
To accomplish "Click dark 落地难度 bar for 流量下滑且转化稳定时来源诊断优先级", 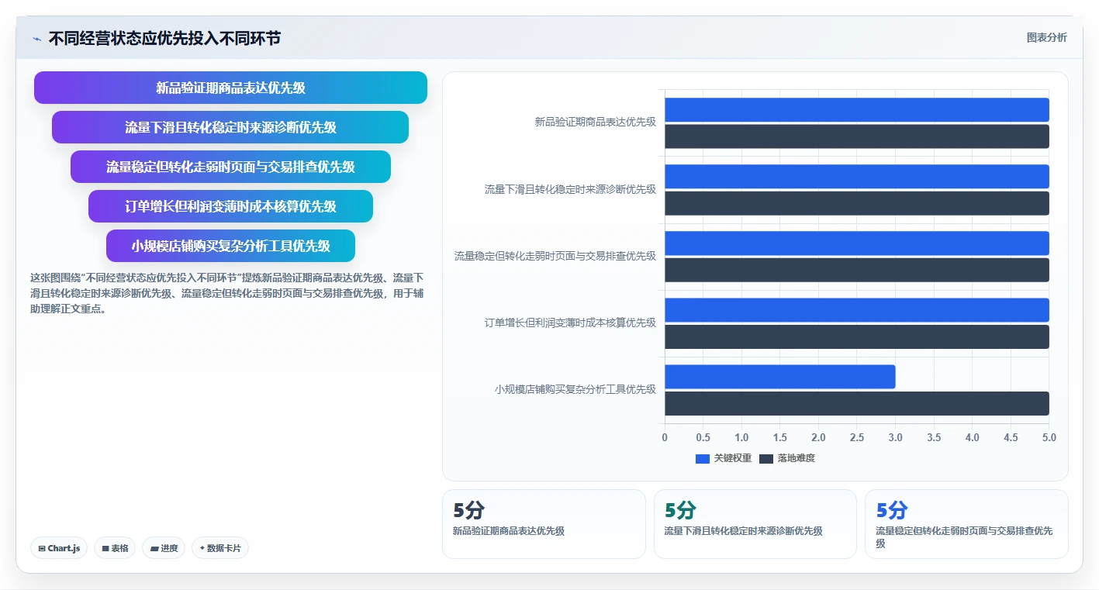I will (x=857, y=203).
